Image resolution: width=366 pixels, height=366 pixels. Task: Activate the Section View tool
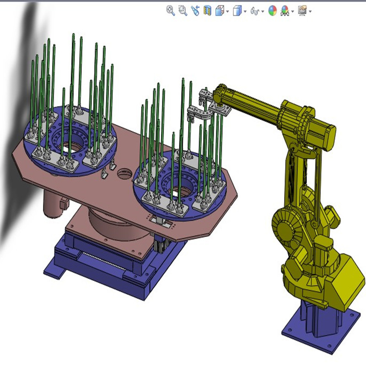pyautogui.click(x=207, y=11)
